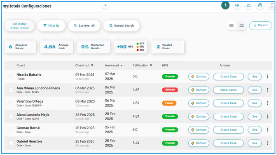Open the Last 30 days date range
276x155 pixels.
click(19, 26)
